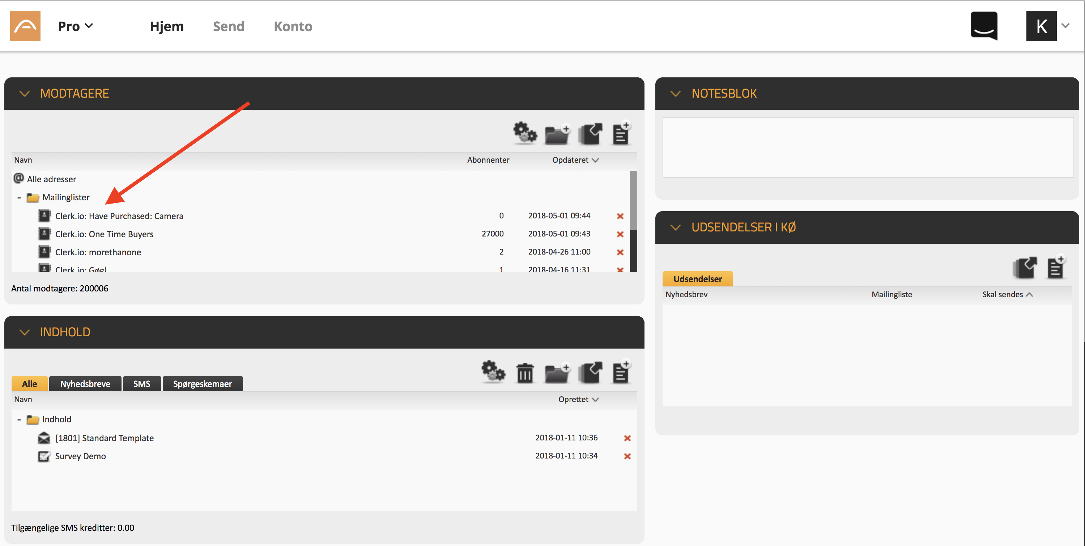The width and height of the screenshot is (1085, 546).
Task: Collapse the Mailinglister folder tree
Action: click(19, 197)
